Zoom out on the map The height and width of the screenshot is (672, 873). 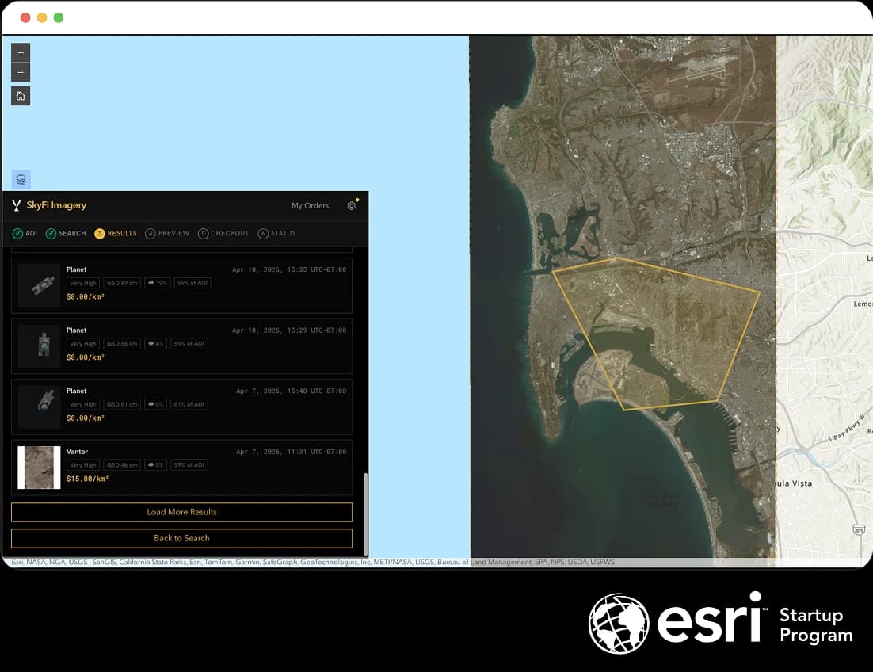[21, 72]
